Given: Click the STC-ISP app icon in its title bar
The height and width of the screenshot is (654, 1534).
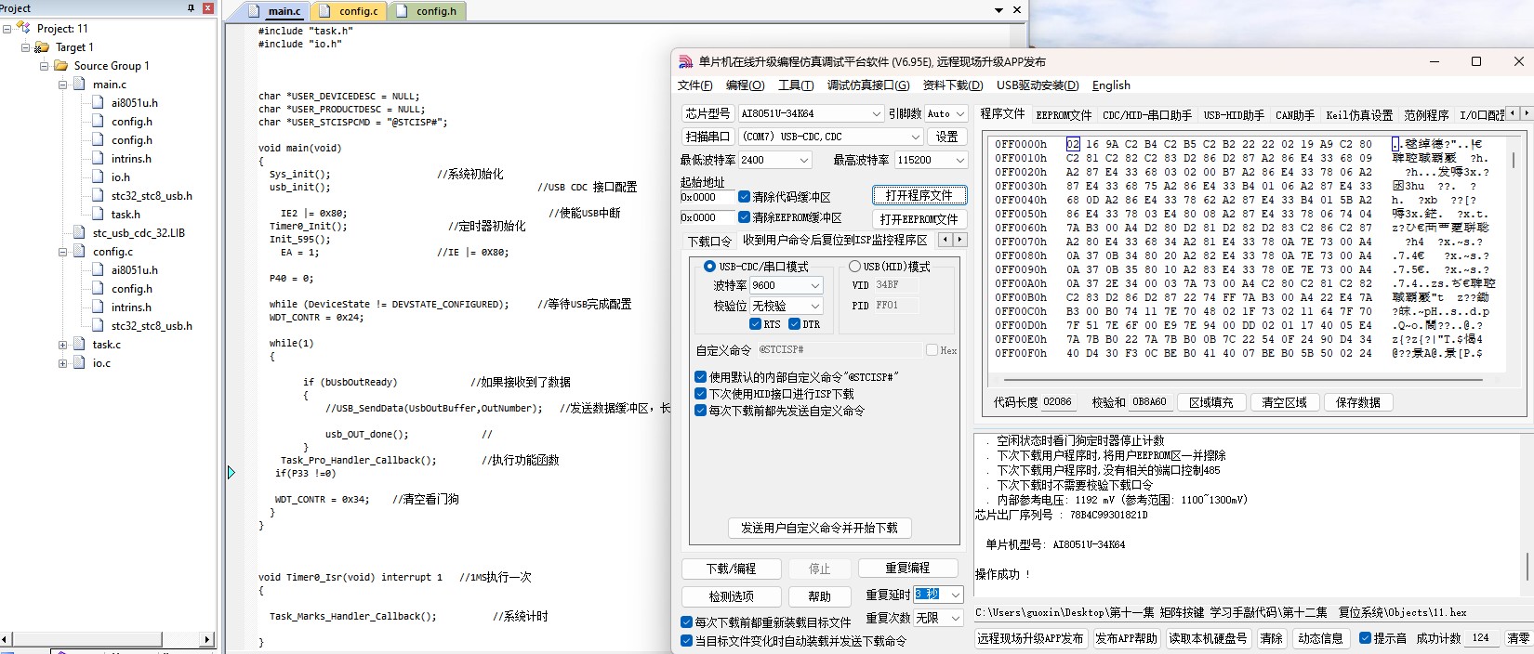Looking at the screenshot, I should [685, 61].
